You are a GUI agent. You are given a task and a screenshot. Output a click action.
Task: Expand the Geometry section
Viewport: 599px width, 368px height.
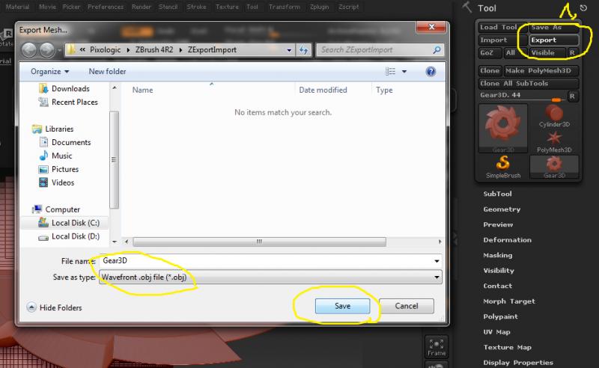click(x=502, y=209)
